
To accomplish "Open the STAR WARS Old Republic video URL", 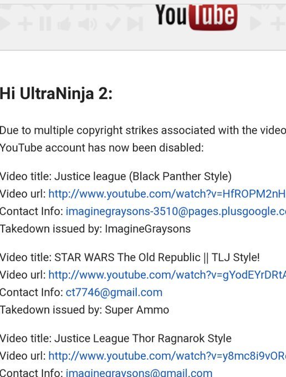I will tap(167, 275).
